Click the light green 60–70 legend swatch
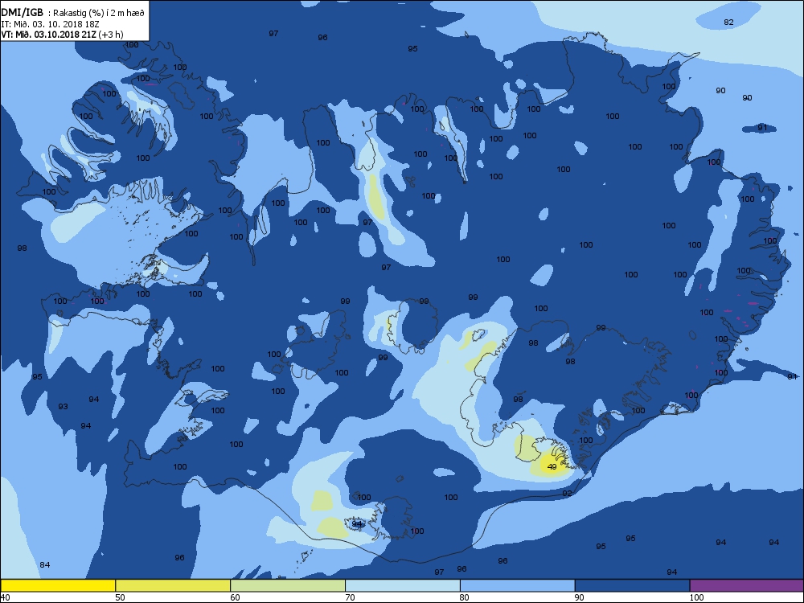This screenshot has height=603, width=804. (288, 585)
